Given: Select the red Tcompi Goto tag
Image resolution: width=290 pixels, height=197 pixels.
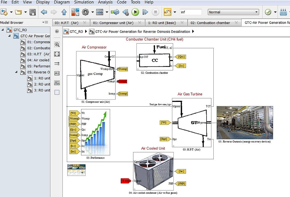Looking at the screenshot, I should [x=122, y=81].
